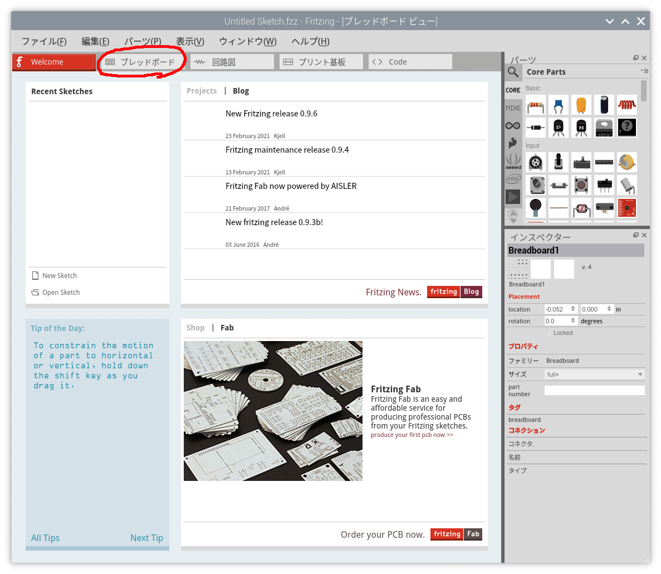Pick the orange tantalum capacitor part

coord(581,105)
